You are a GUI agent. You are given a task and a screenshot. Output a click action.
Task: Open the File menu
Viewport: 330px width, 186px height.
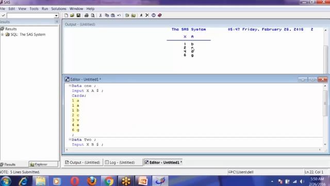click(x=2, y=9)
